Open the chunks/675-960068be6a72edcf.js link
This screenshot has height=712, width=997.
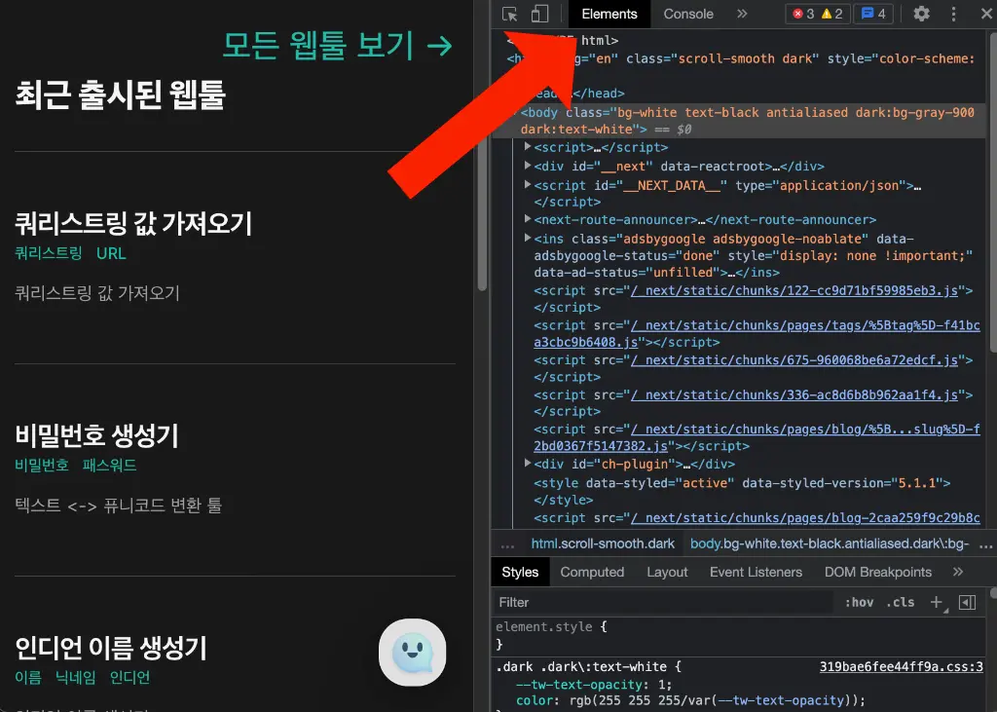[x=794, y=360]
